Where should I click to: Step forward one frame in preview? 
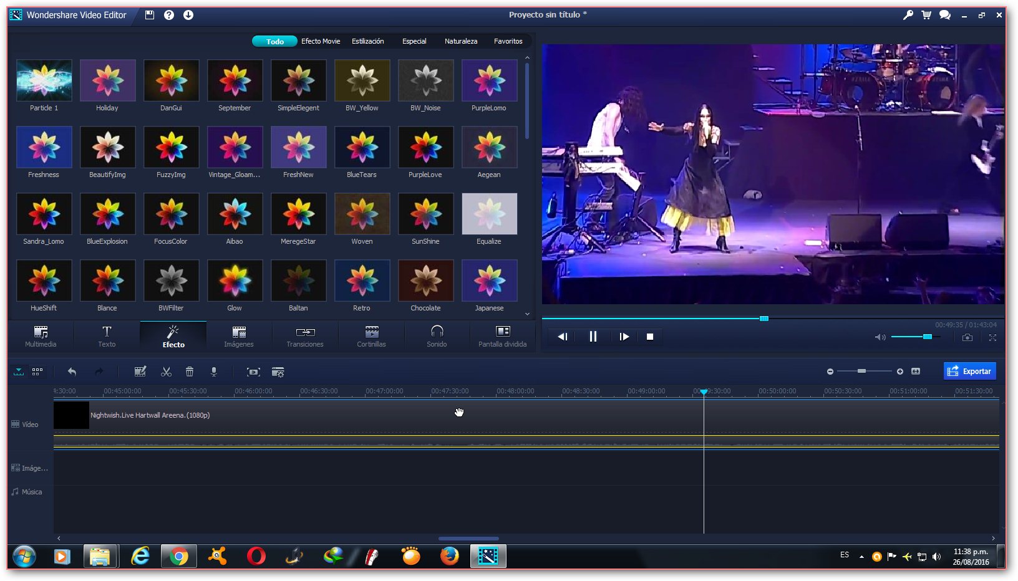click(x=624, y=337)
